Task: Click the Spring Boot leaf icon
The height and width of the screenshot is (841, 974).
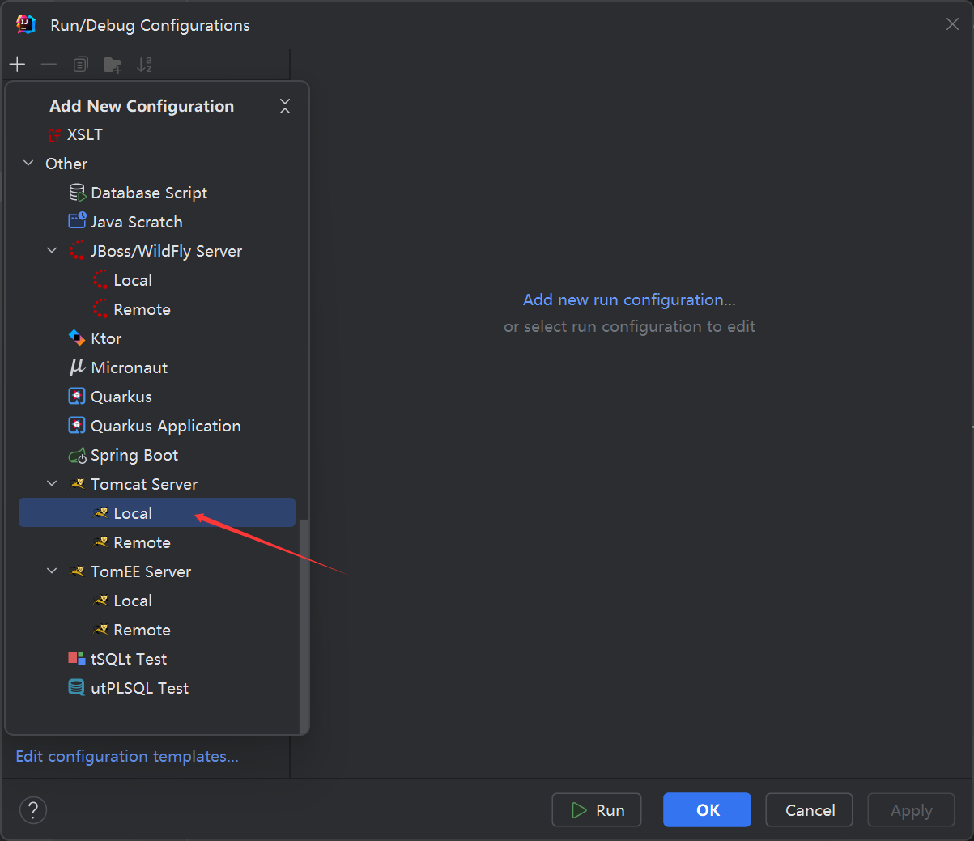Action: click(x=77, y=456)
